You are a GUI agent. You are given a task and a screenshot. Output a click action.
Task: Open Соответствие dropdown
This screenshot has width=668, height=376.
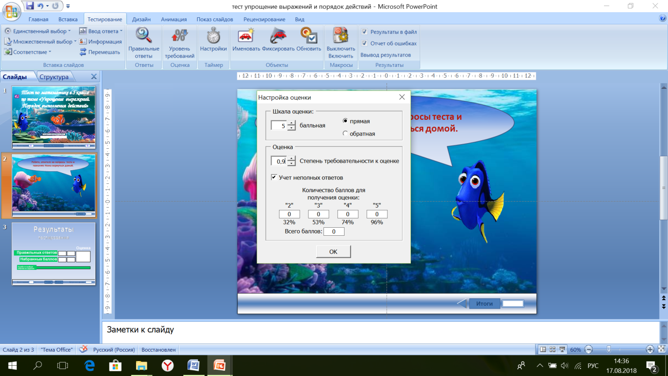tap(28, 52)
